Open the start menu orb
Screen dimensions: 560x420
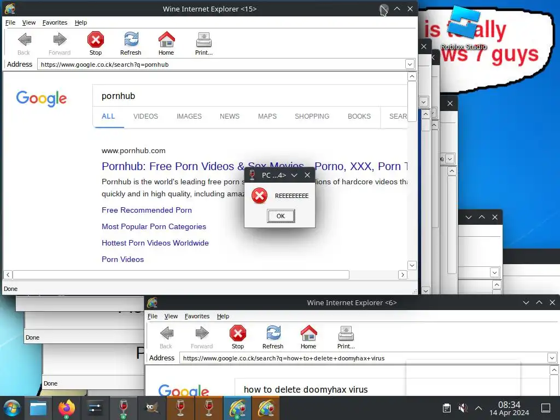[11, 408]
